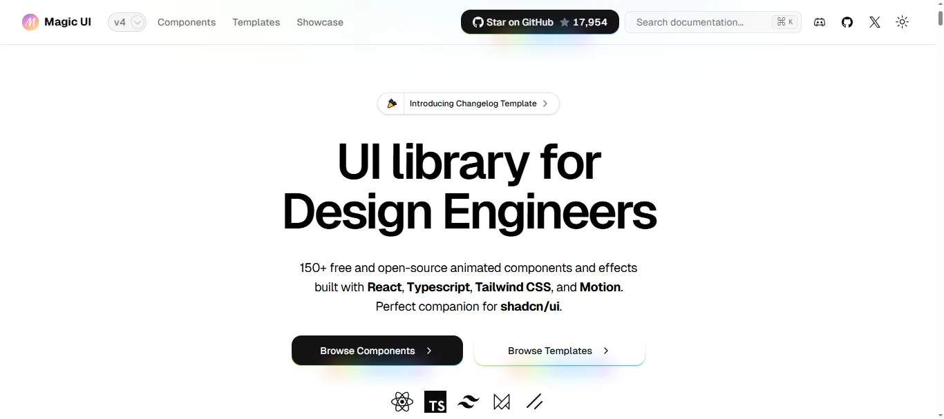Click the GitHub icon in the navbar
The height and width of the screenshot is (419, 944).
(x=847, y=21)
